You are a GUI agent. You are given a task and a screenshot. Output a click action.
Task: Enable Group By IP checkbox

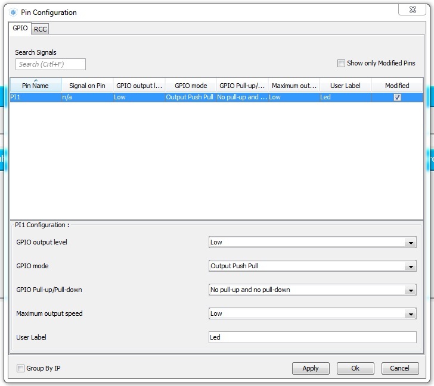[x=20, y=368]
